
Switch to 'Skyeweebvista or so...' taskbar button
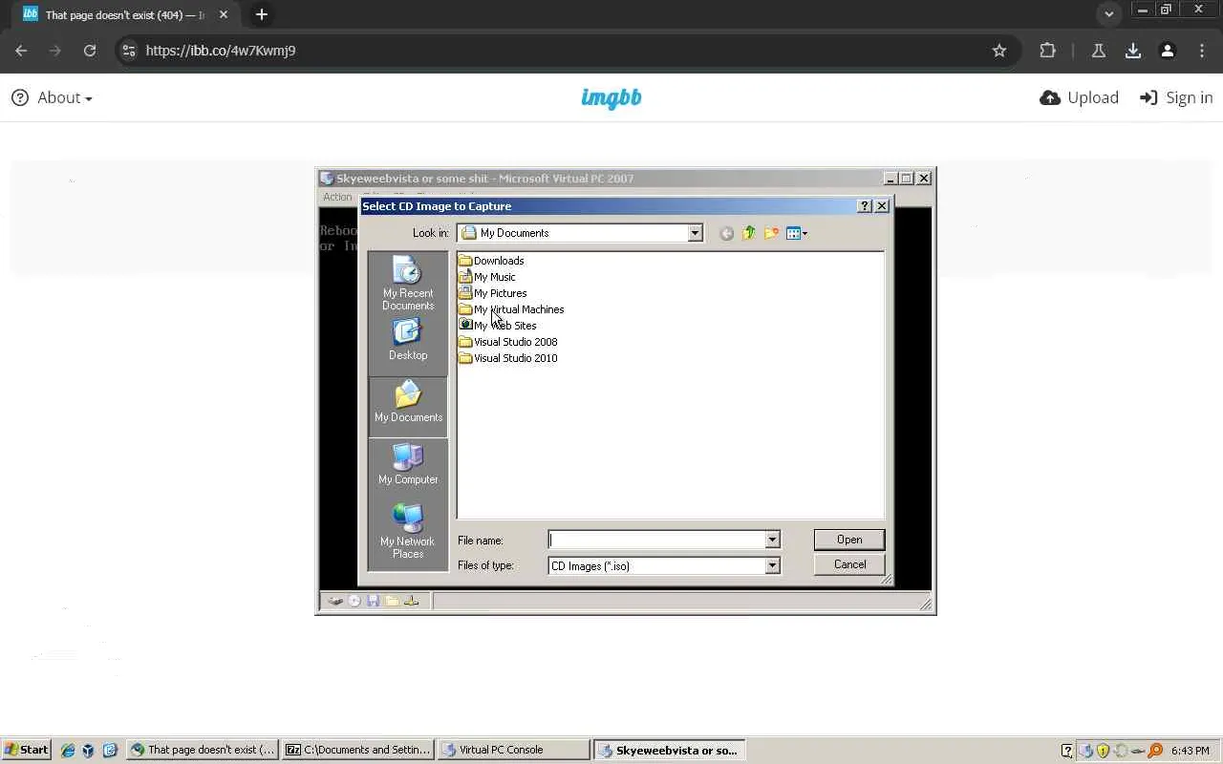point(669,750)
